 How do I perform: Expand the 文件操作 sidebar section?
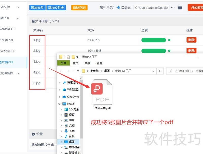pos(18,73)
